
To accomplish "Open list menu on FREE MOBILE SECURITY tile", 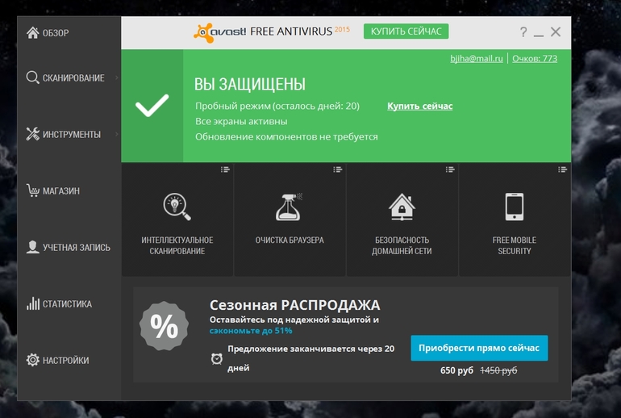I will (x=562, y=169).
